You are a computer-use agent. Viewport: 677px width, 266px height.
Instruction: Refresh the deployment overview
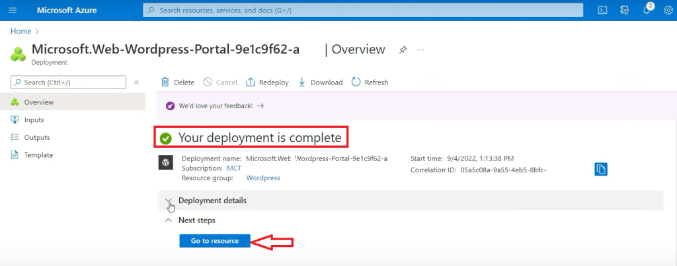point(370,83)
